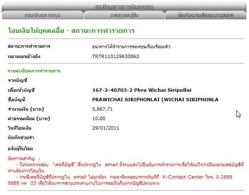The width and height of the screenshot is (249, 195).
Task: Click the red ข้อความสำคัญ notice heading
Action: coord(24,158)
